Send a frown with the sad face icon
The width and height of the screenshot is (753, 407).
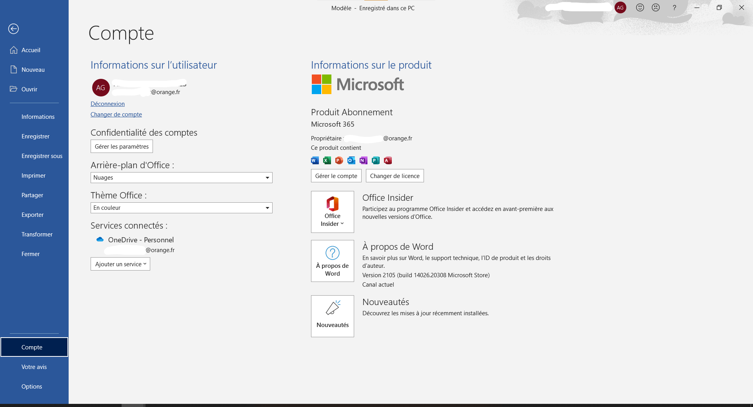click(x=656, y=7)
